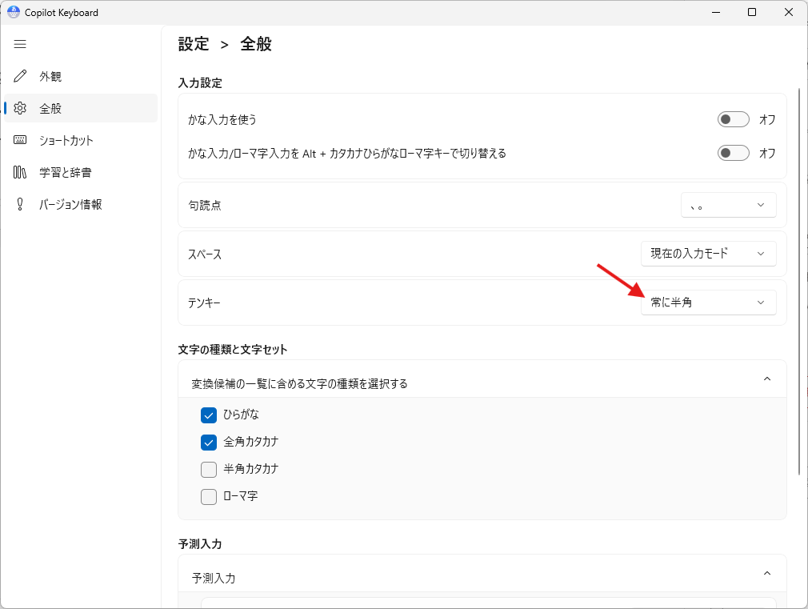Click the スペース row label
Image resolution: width=808 pixels, height=609 pixels.
point(205,254)
